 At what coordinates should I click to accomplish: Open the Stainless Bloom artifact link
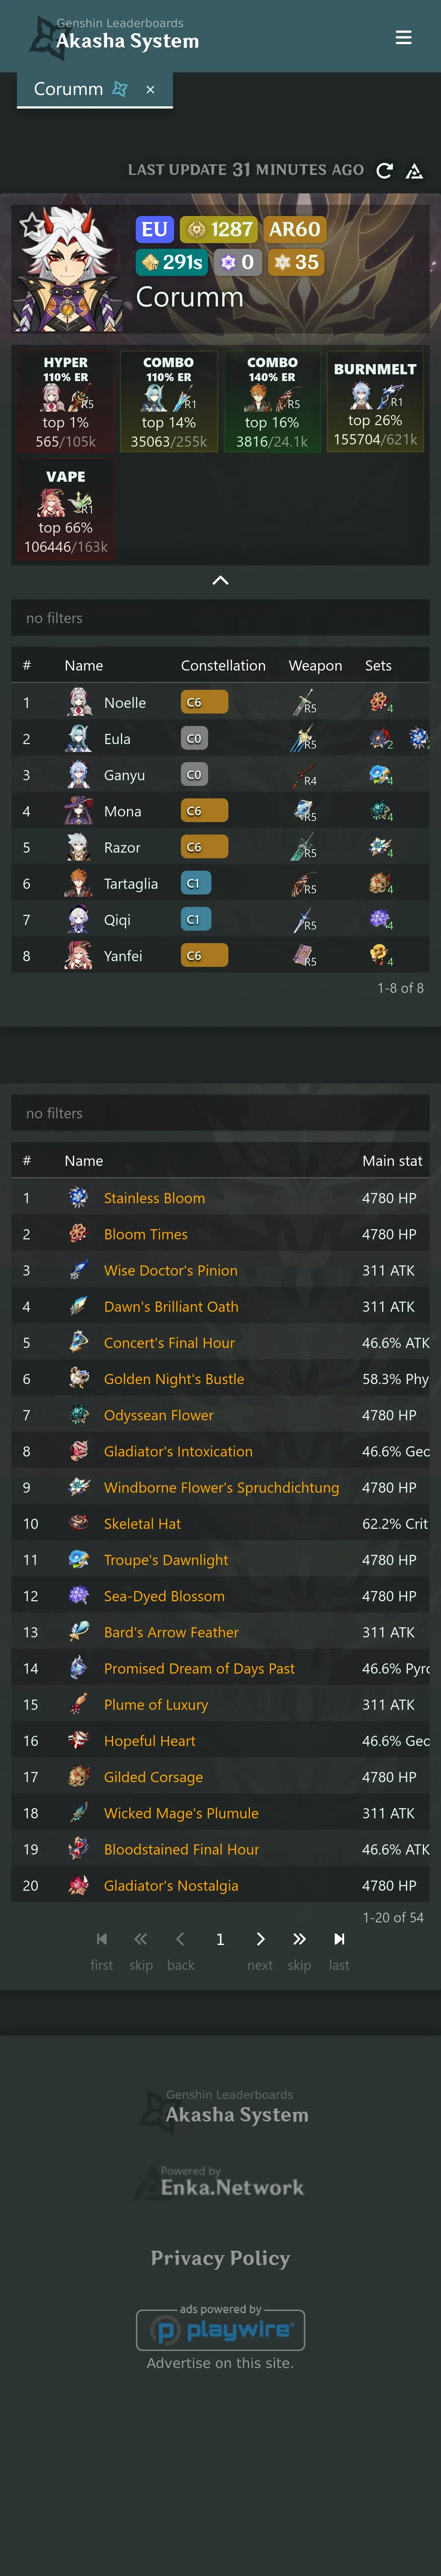click(154, 1198)
